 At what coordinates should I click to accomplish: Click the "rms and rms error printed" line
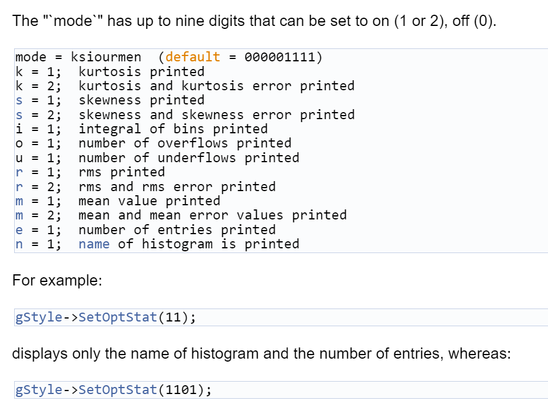pyautogui.click(x=177, y=186)
